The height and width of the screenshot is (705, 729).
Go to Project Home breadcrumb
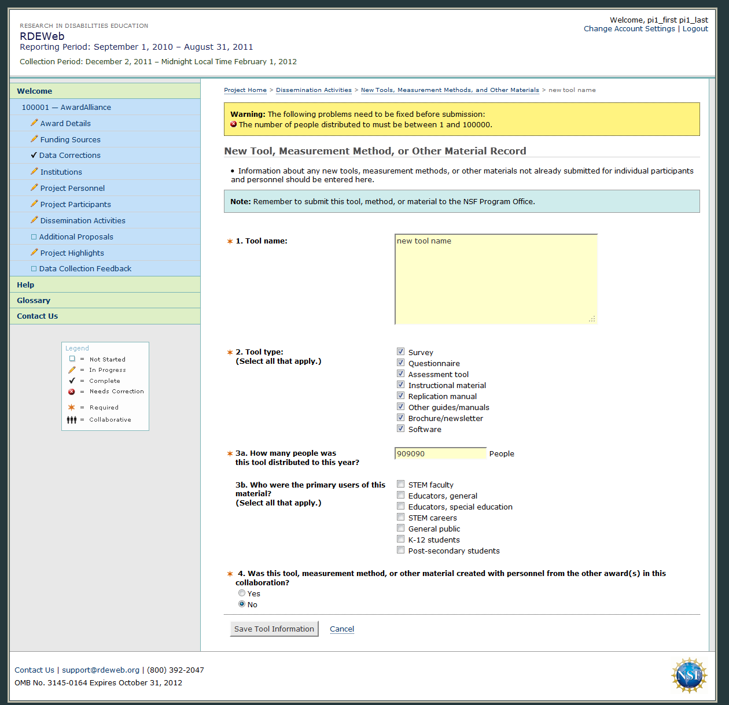245,90
